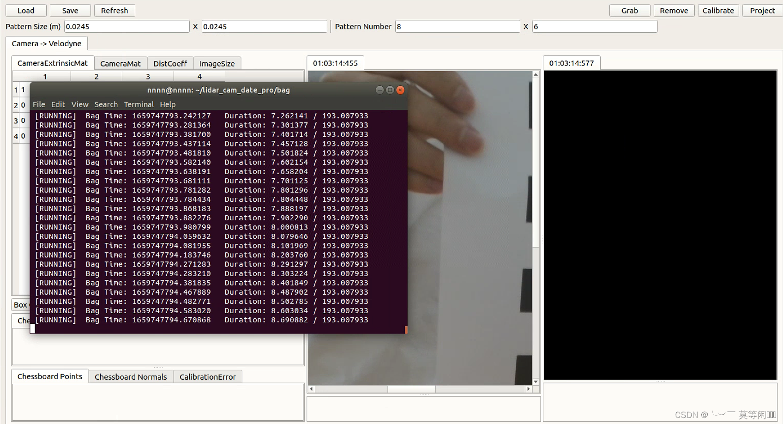Click the black point cloud view
The height and width of the screenshot is (424, 783).
coord(660,225)
